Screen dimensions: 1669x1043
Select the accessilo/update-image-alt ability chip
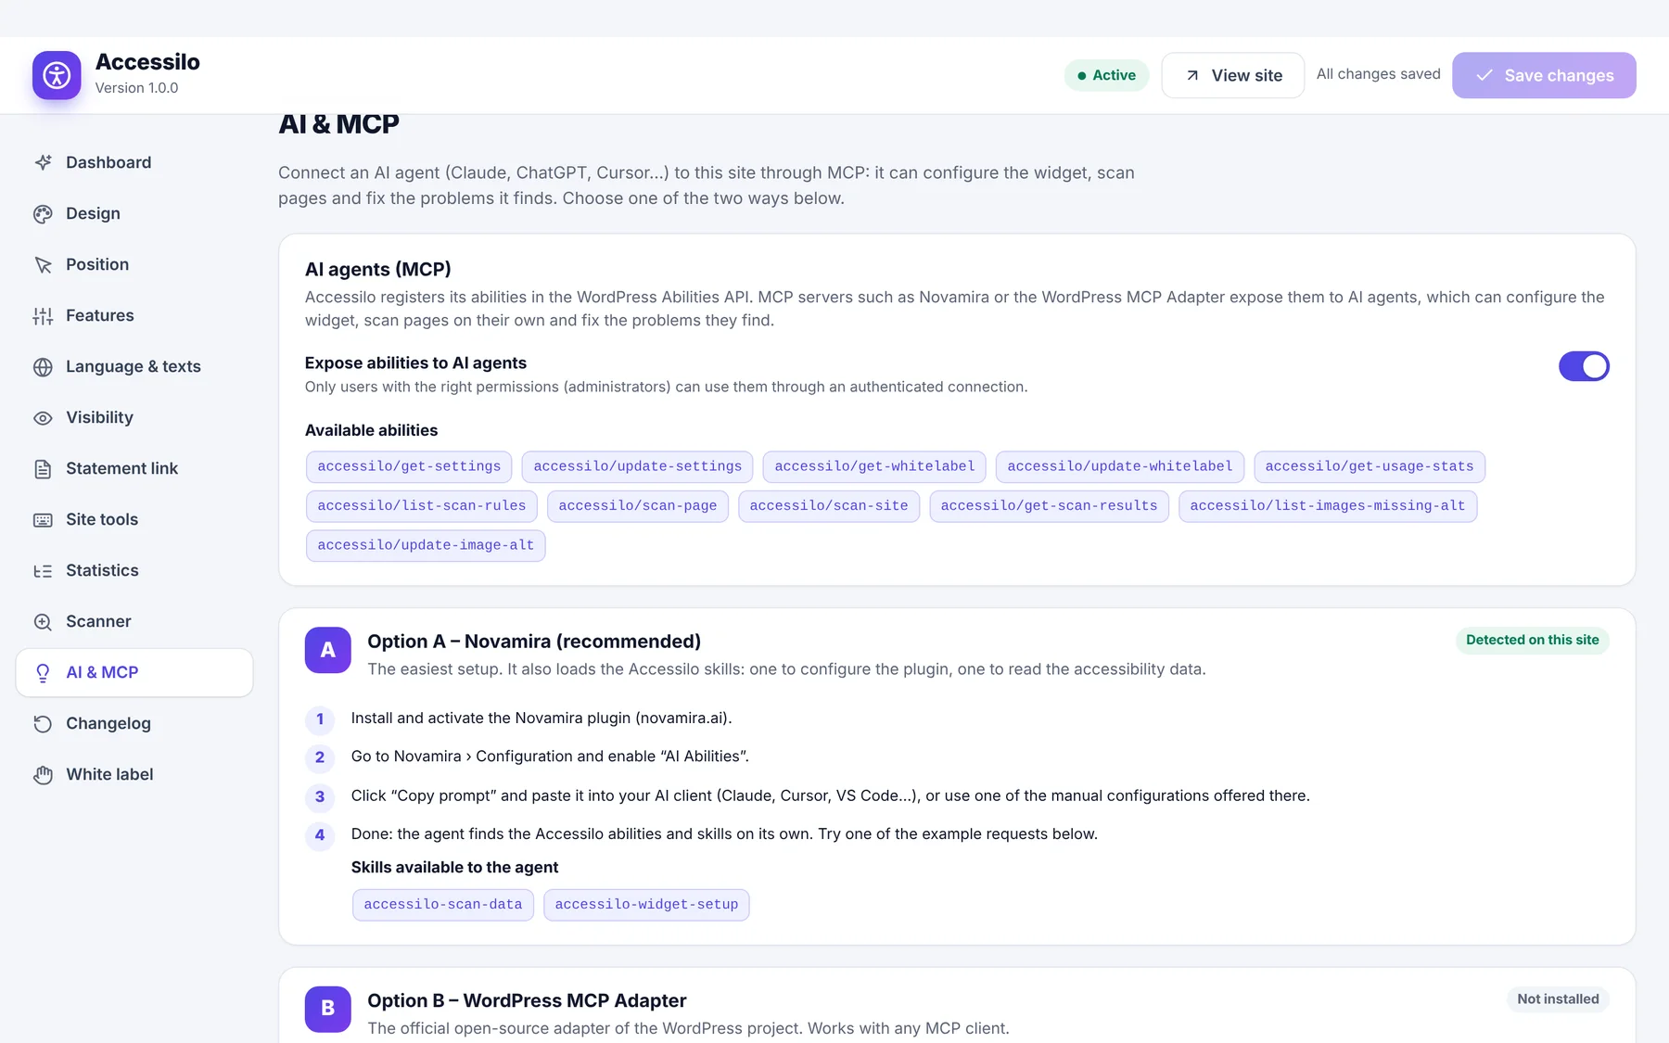point(426,545)
